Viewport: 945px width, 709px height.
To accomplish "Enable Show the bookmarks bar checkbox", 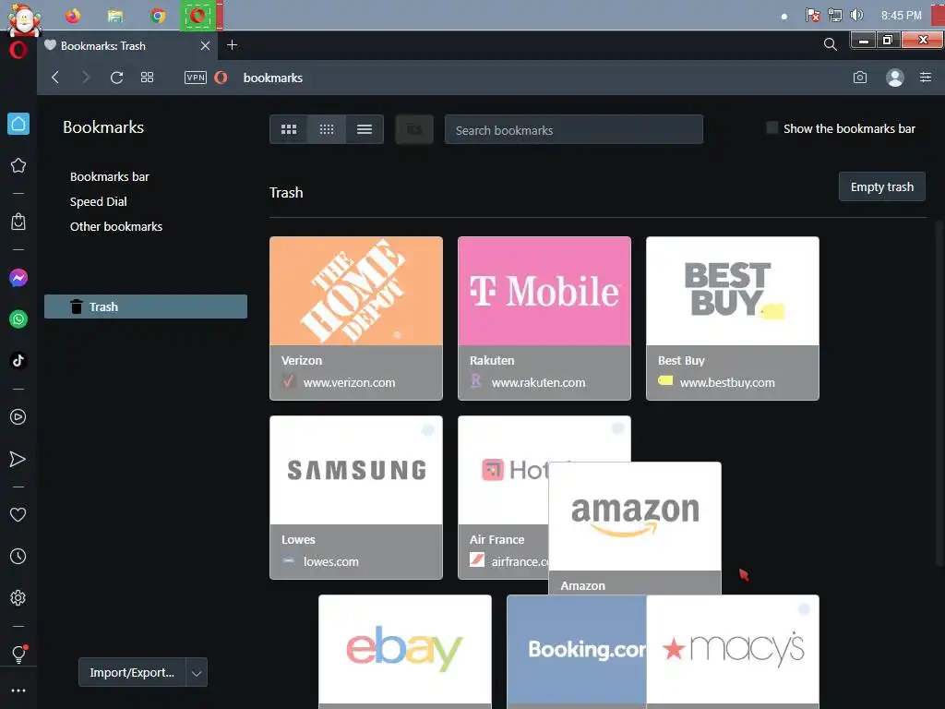I will [772, 127].
